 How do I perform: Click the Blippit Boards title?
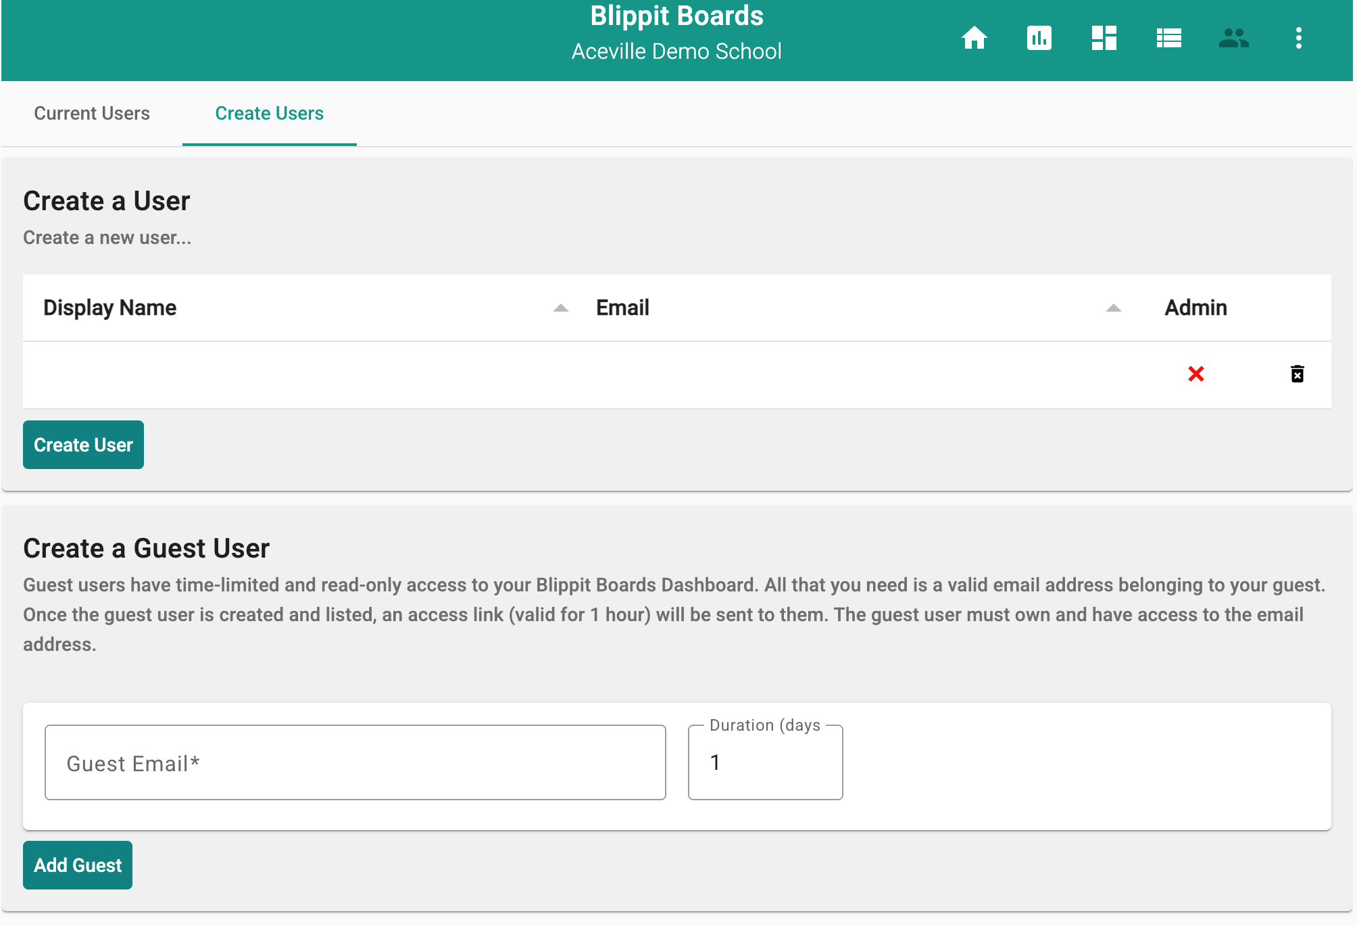tap(676, 16)
